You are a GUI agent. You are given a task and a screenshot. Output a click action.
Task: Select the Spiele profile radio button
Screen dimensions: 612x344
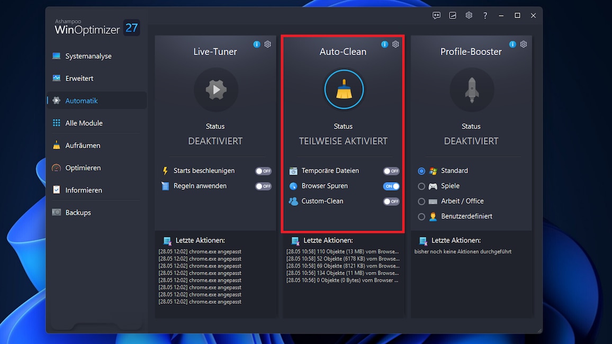(421, 186)
